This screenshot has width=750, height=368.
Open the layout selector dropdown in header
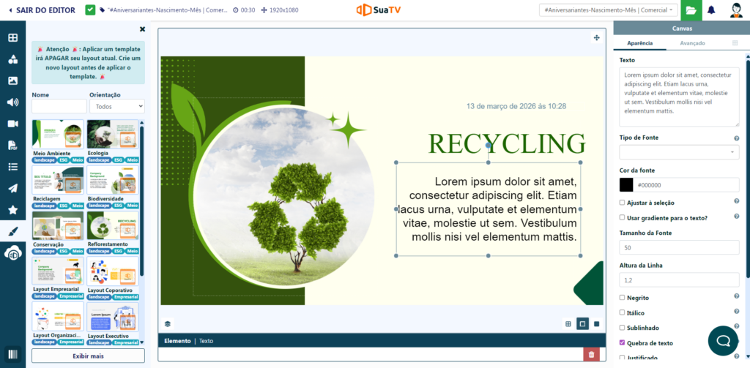[x=607, y=10]
